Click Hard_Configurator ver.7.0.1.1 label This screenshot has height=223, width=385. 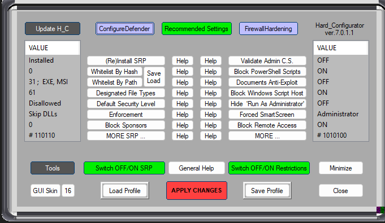point(340,29)
